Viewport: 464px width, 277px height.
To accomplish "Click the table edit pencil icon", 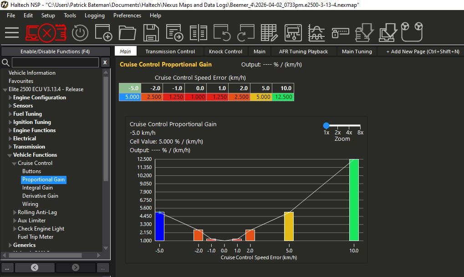I will pyautogui.click(x=269, y=33).
